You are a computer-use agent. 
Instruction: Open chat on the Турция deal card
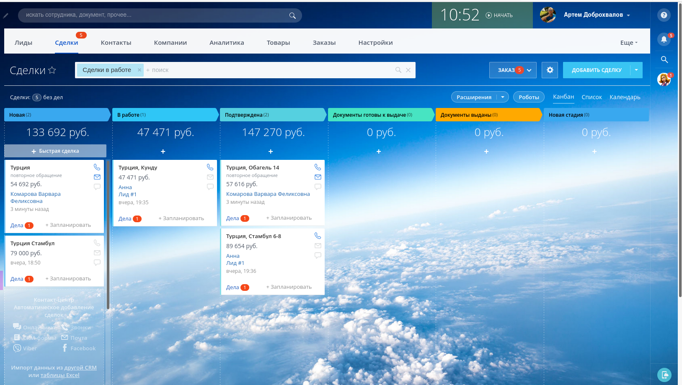(x=97, y=187)
